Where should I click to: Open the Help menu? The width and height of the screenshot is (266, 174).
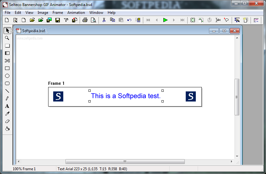pos(111,13)
